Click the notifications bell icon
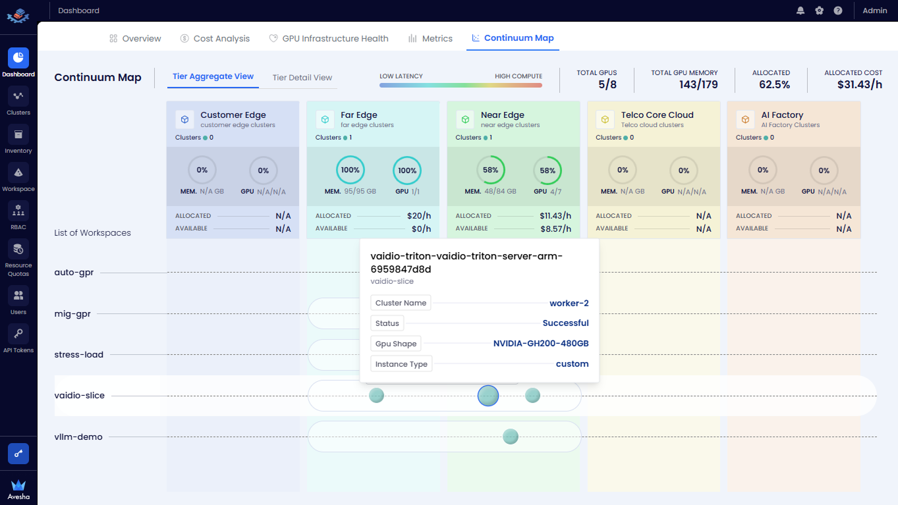Viewport: 898px width, 505px height. (800, 11)
